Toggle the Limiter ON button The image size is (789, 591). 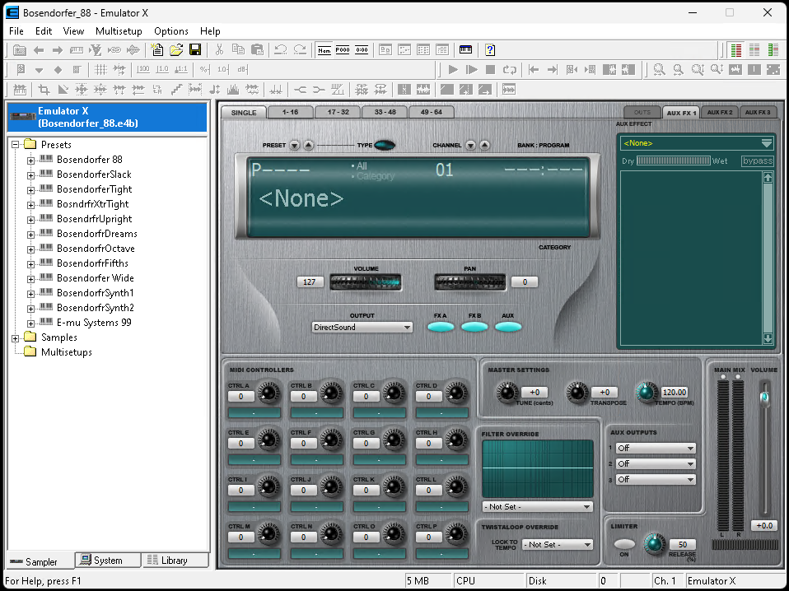coord(624,544)
